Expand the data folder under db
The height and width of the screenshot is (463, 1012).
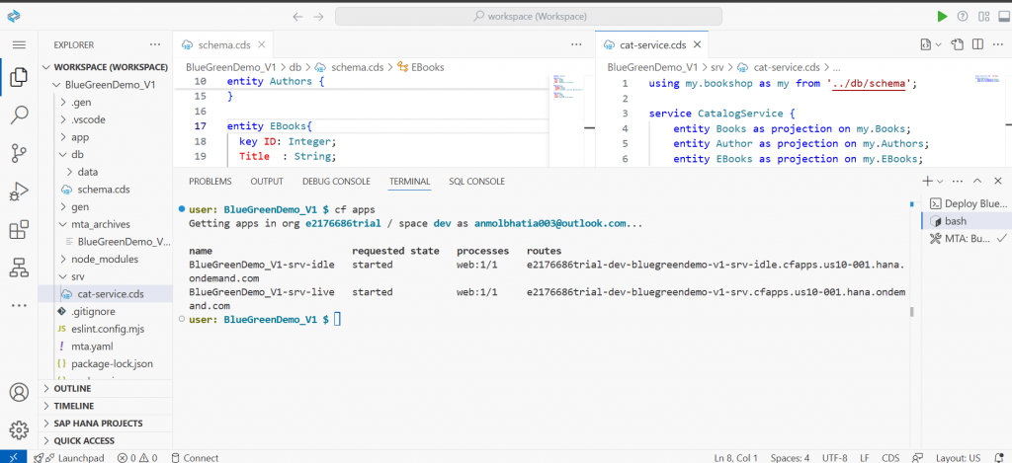tap(106, 172)
